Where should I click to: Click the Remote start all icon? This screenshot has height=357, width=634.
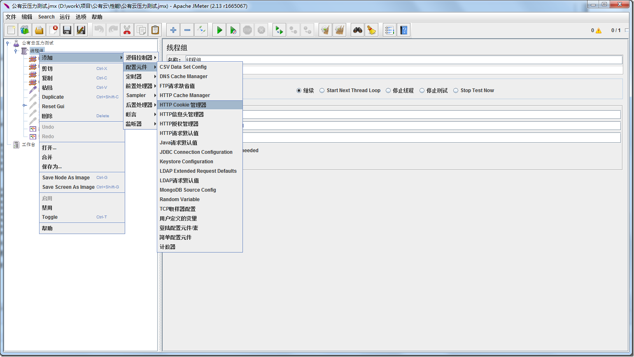click(280, 30)
